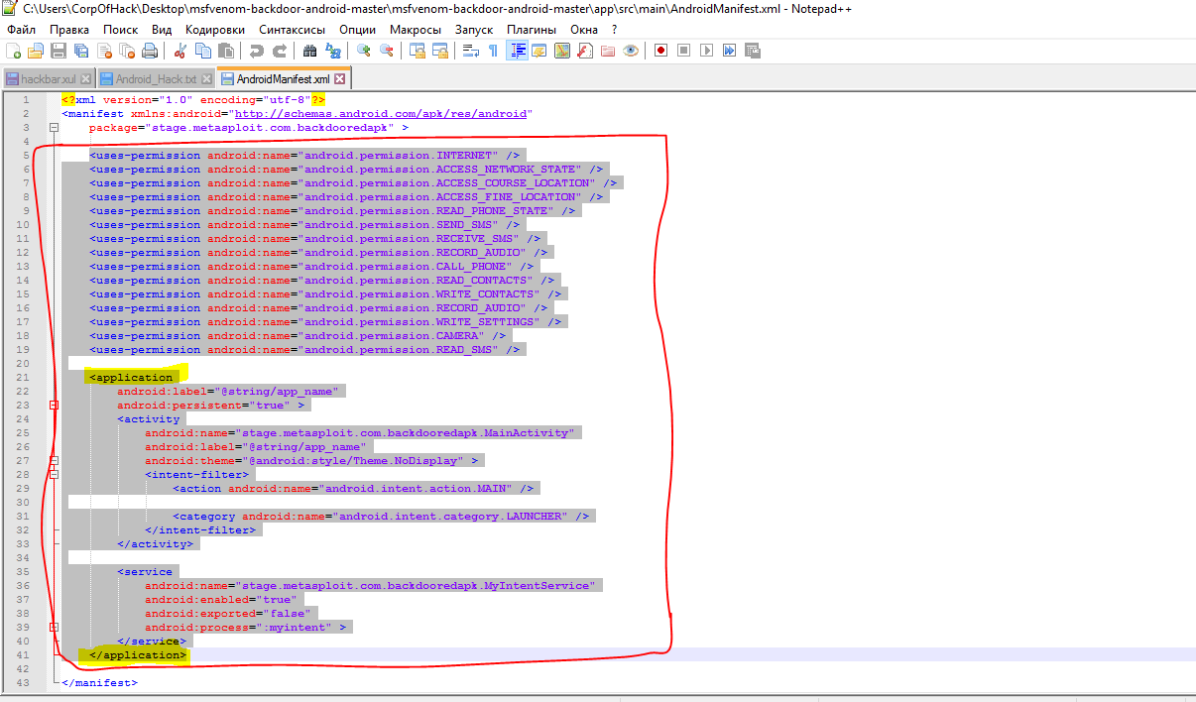Collapse the manifest fold marker on line 3
Viewport: 1196px width, 702px height.
click(x=54, y=128)
